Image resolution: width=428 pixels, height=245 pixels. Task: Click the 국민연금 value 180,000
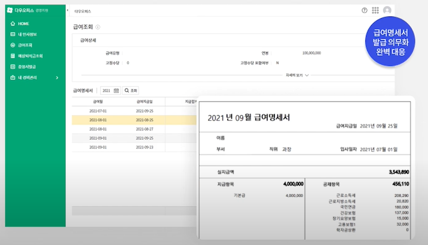point(401,207)
